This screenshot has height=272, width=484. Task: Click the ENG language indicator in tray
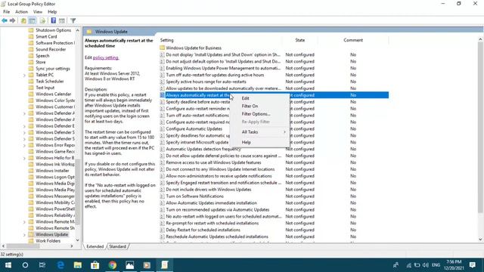point(436,265)
